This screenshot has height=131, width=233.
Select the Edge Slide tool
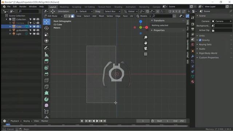pos(47,112)
